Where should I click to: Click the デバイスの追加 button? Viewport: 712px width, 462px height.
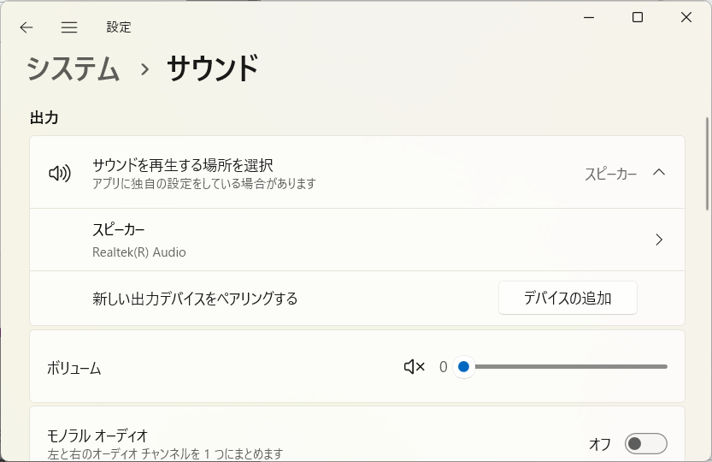568,298
